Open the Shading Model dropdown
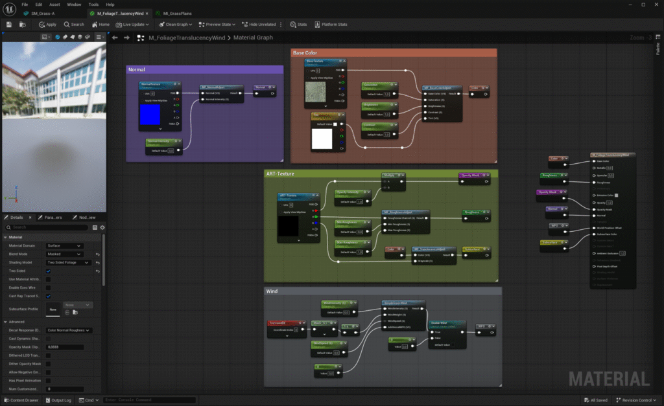Image resolution: width=664 pixels, height=406 pixels. coord(68,262)
